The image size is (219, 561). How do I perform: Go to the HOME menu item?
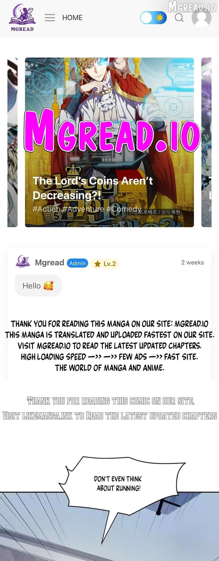tap(72, 18)
